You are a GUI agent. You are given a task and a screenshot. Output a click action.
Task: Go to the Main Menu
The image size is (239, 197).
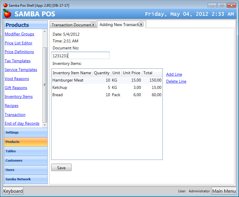pos(224,191)
